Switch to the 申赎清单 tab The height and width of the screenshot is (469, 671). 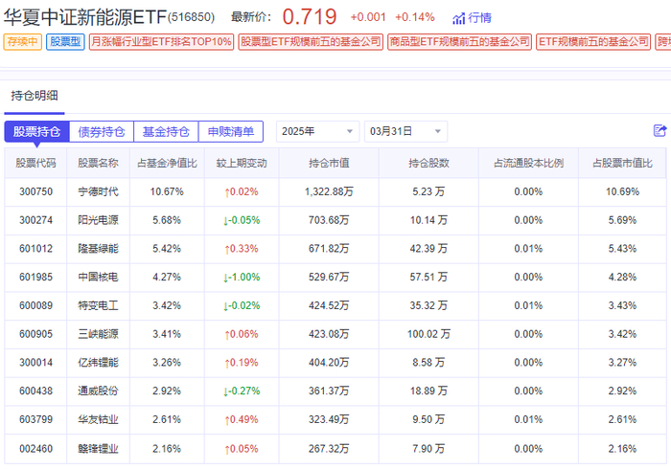(x=231, y=131)
